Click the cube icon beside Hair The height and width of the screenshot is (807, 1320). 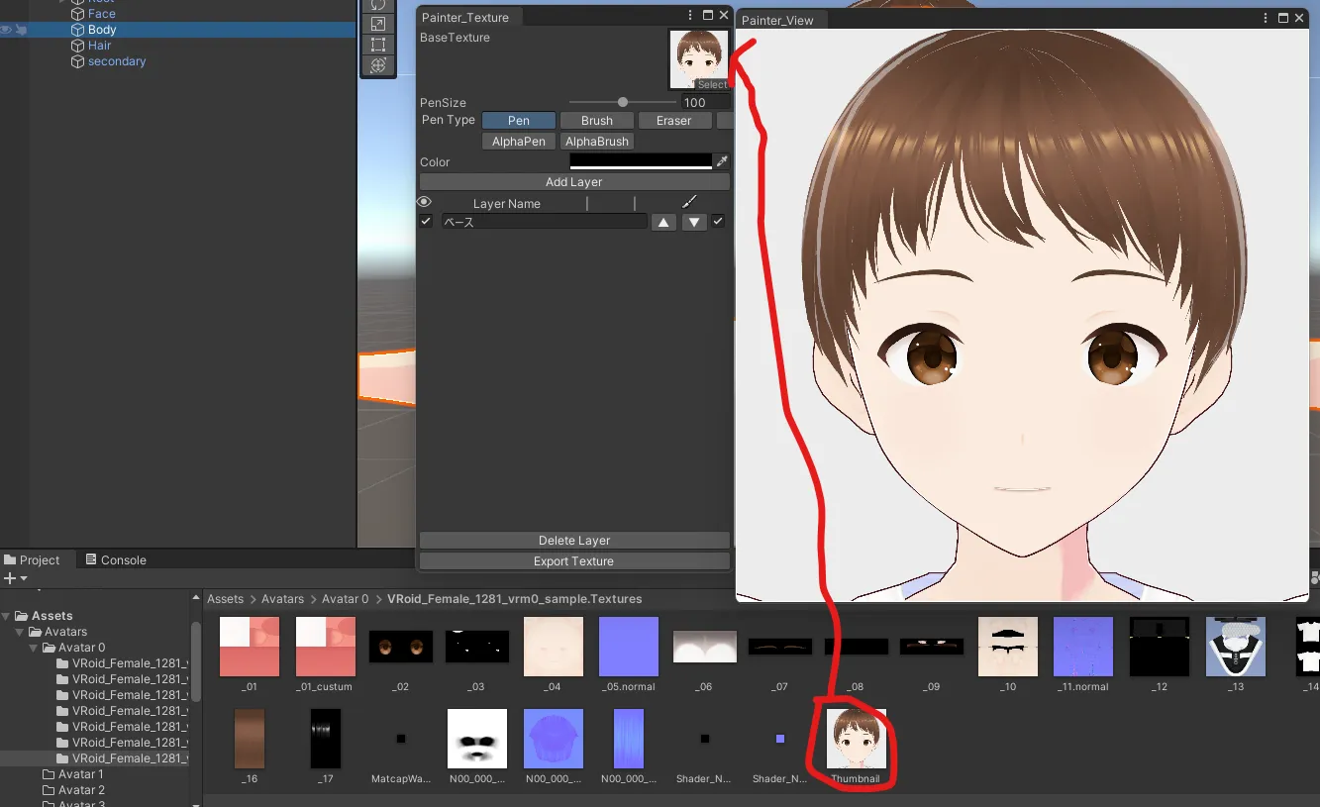(78, 46)
